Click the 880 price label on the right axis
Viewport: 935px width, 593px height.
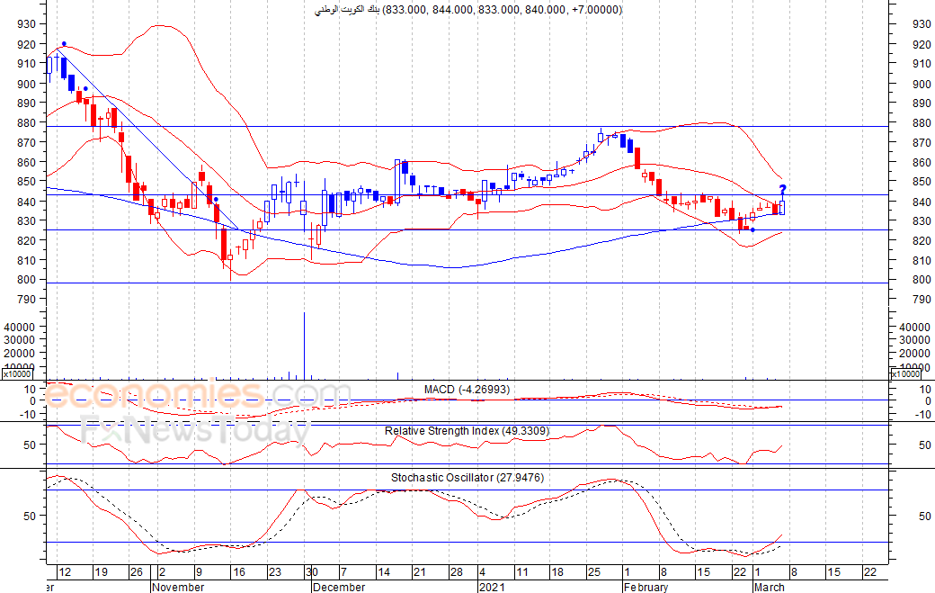(922, 123)
